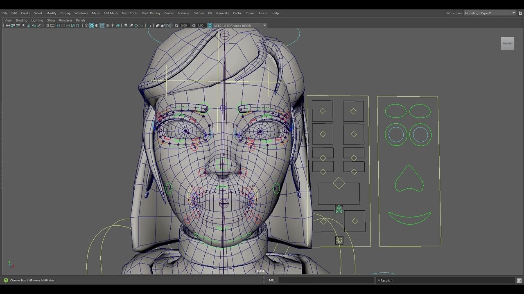This screenshot has width=524, height=294.
Task: Click the A letter control near the face panel
Action: tap(339, 209)
